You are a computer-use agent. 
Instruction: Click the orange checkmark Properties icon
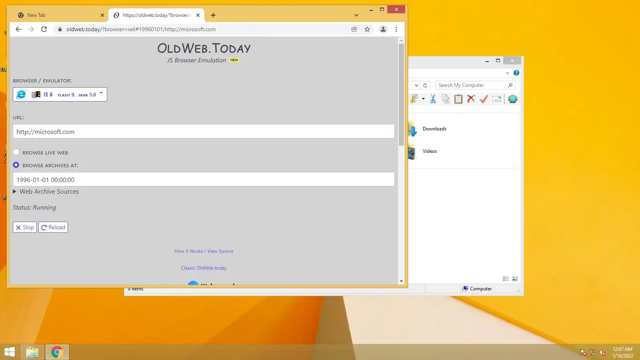(484, 99)
